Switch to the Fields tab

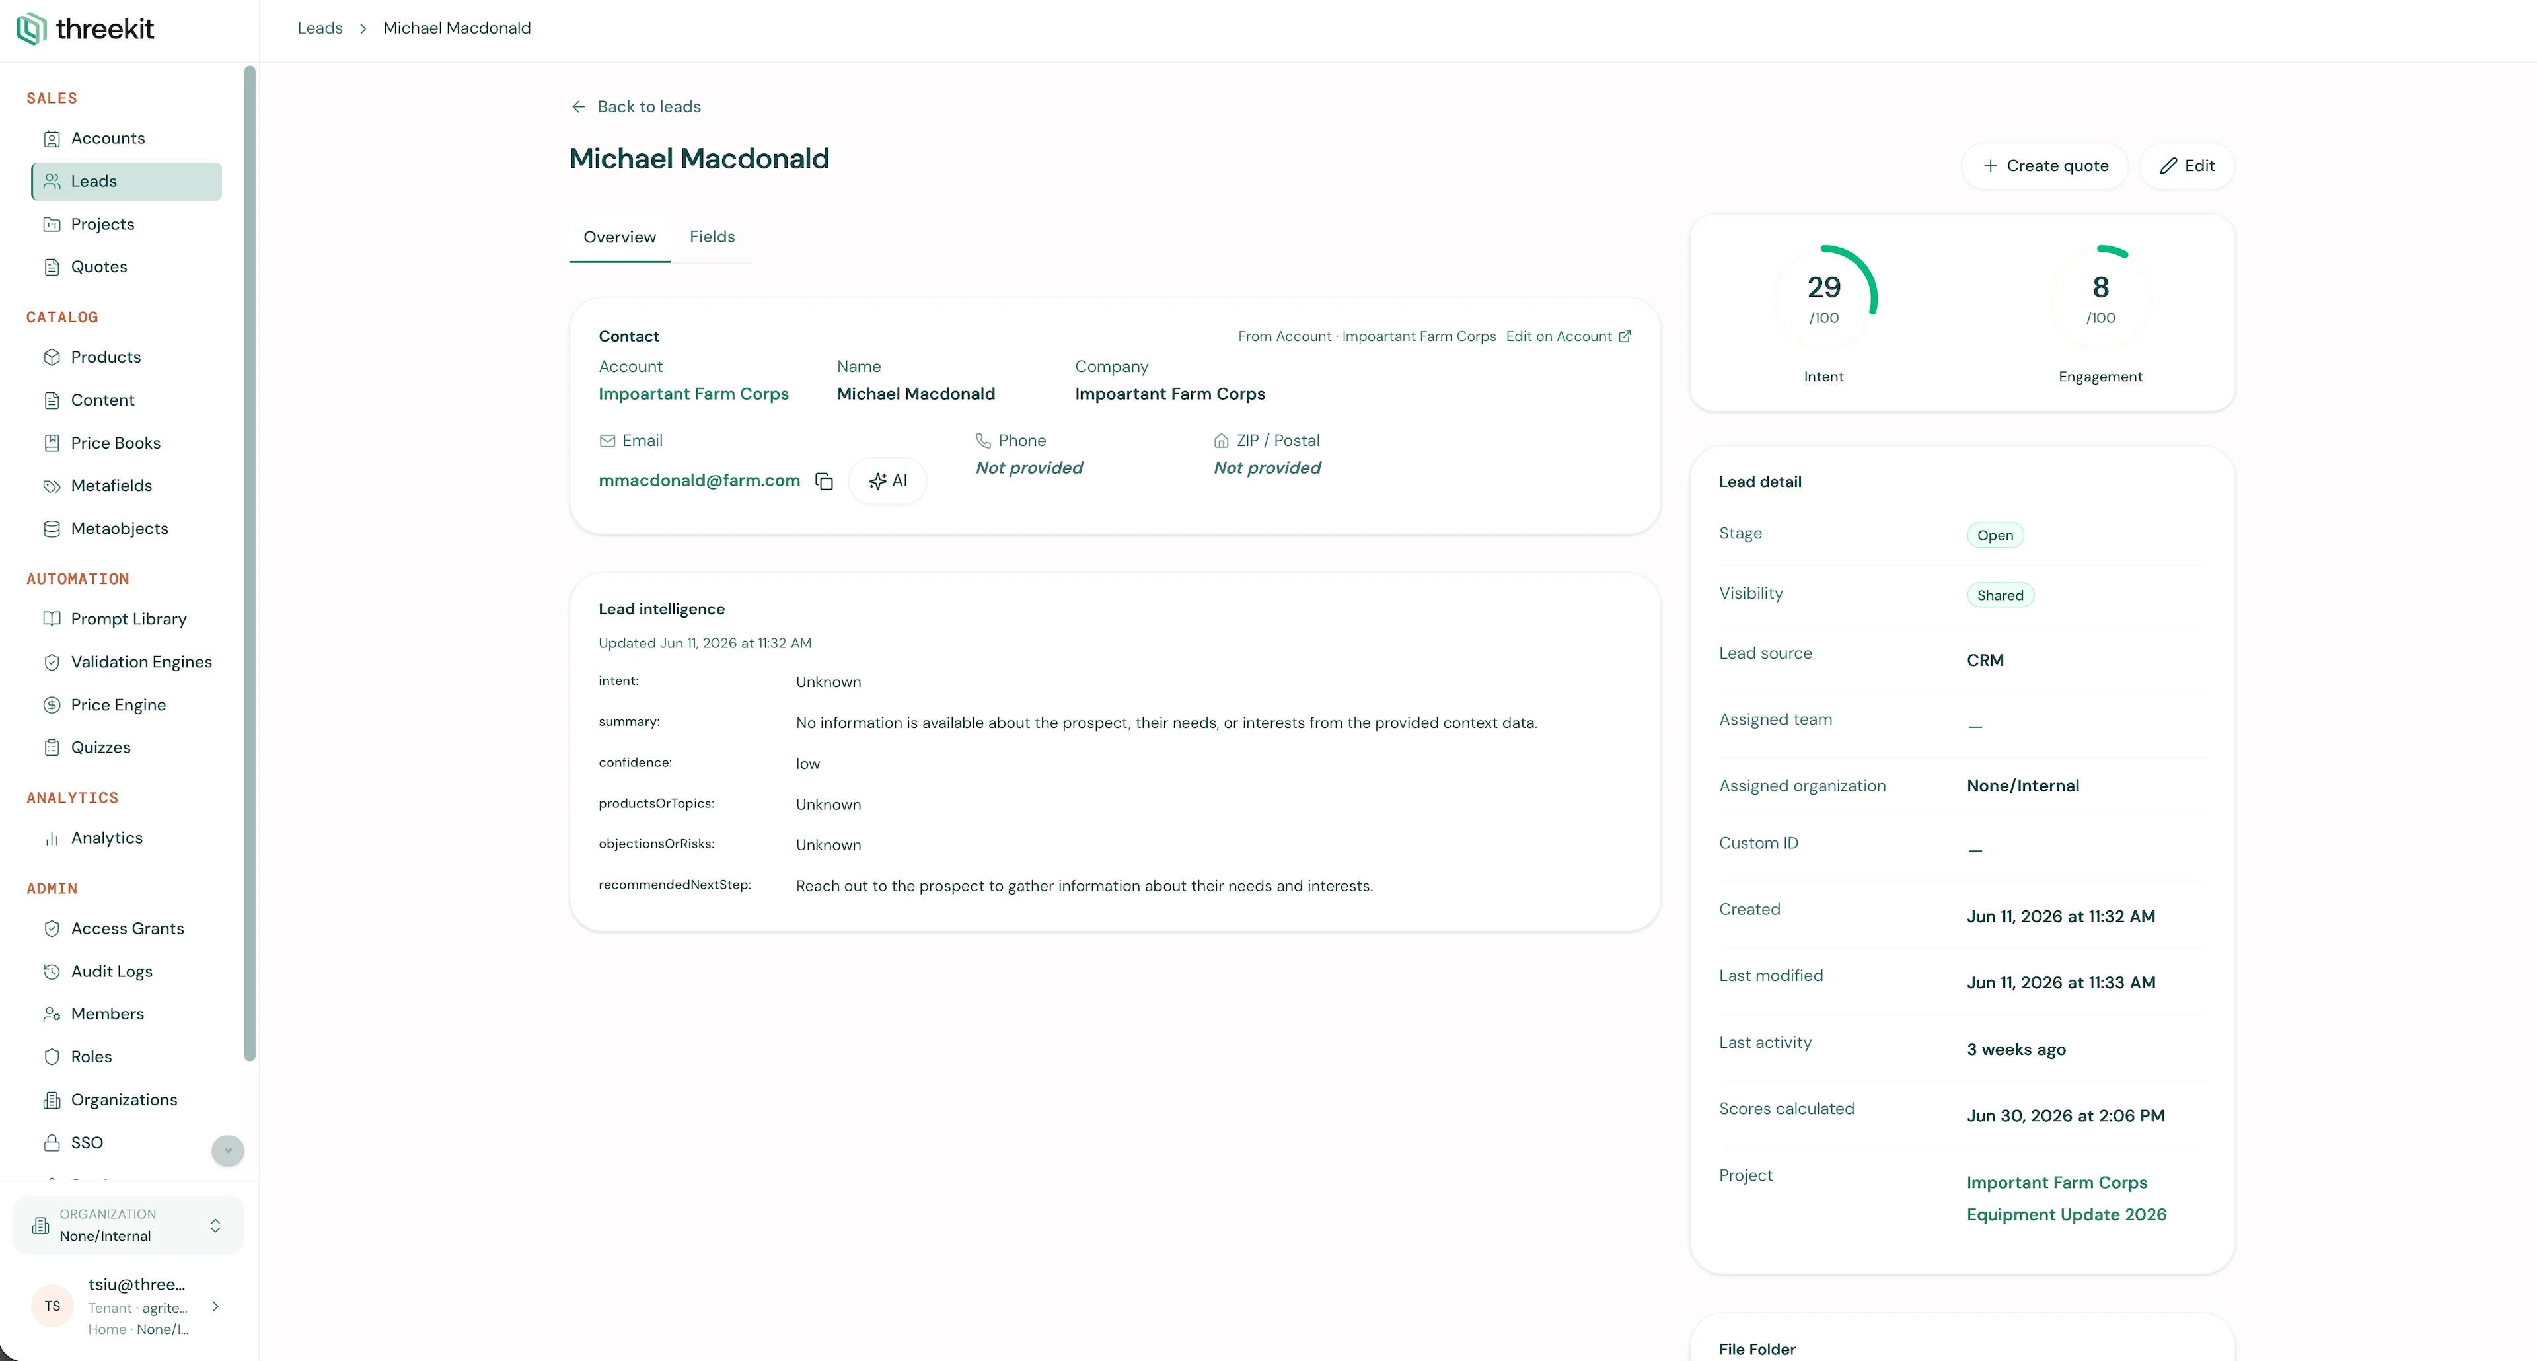pos(712,237)
